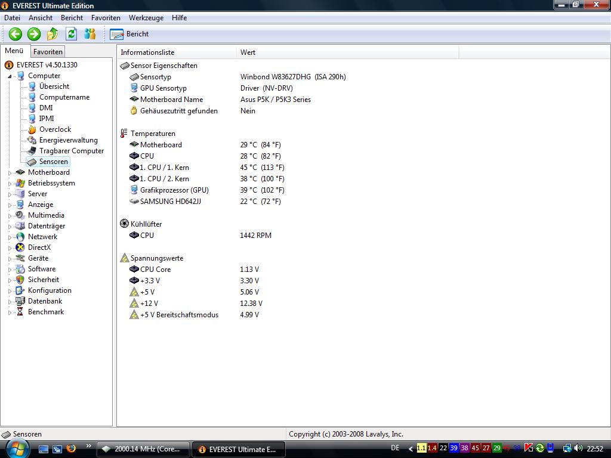611x458 pixels.
Task: Open the Bericht menu in menu bar
Action: pos(72,18)
